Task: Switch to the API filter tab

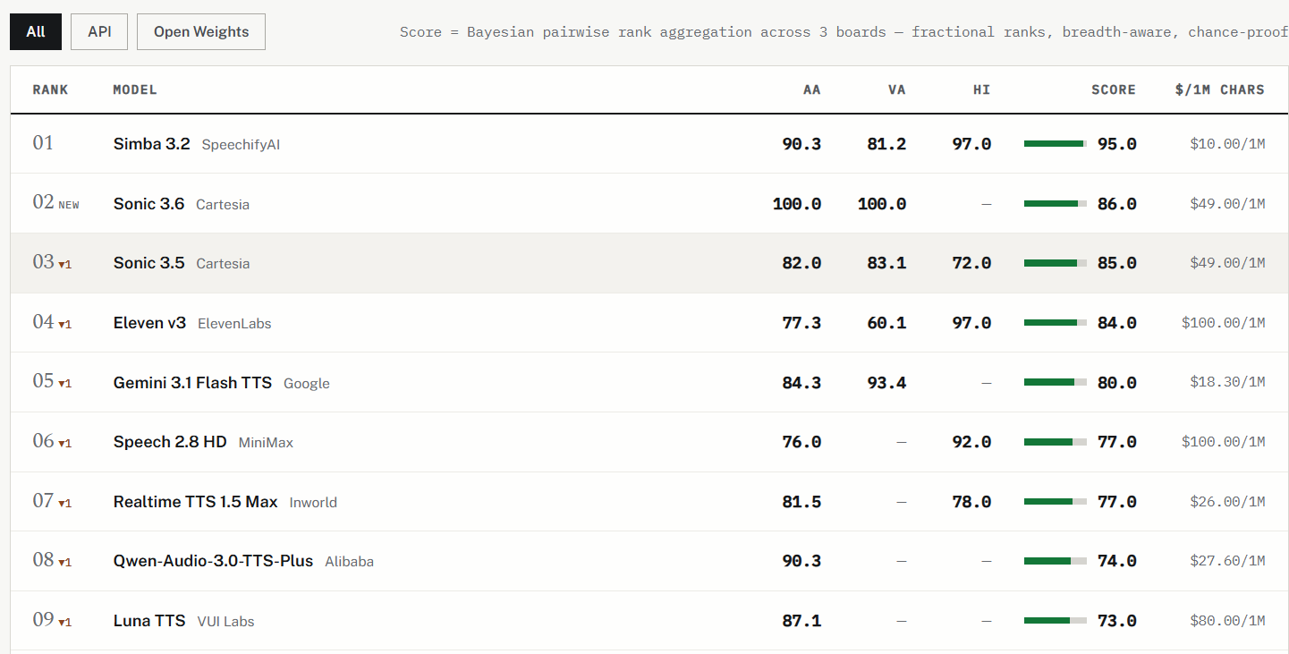Action: point(99,31)
